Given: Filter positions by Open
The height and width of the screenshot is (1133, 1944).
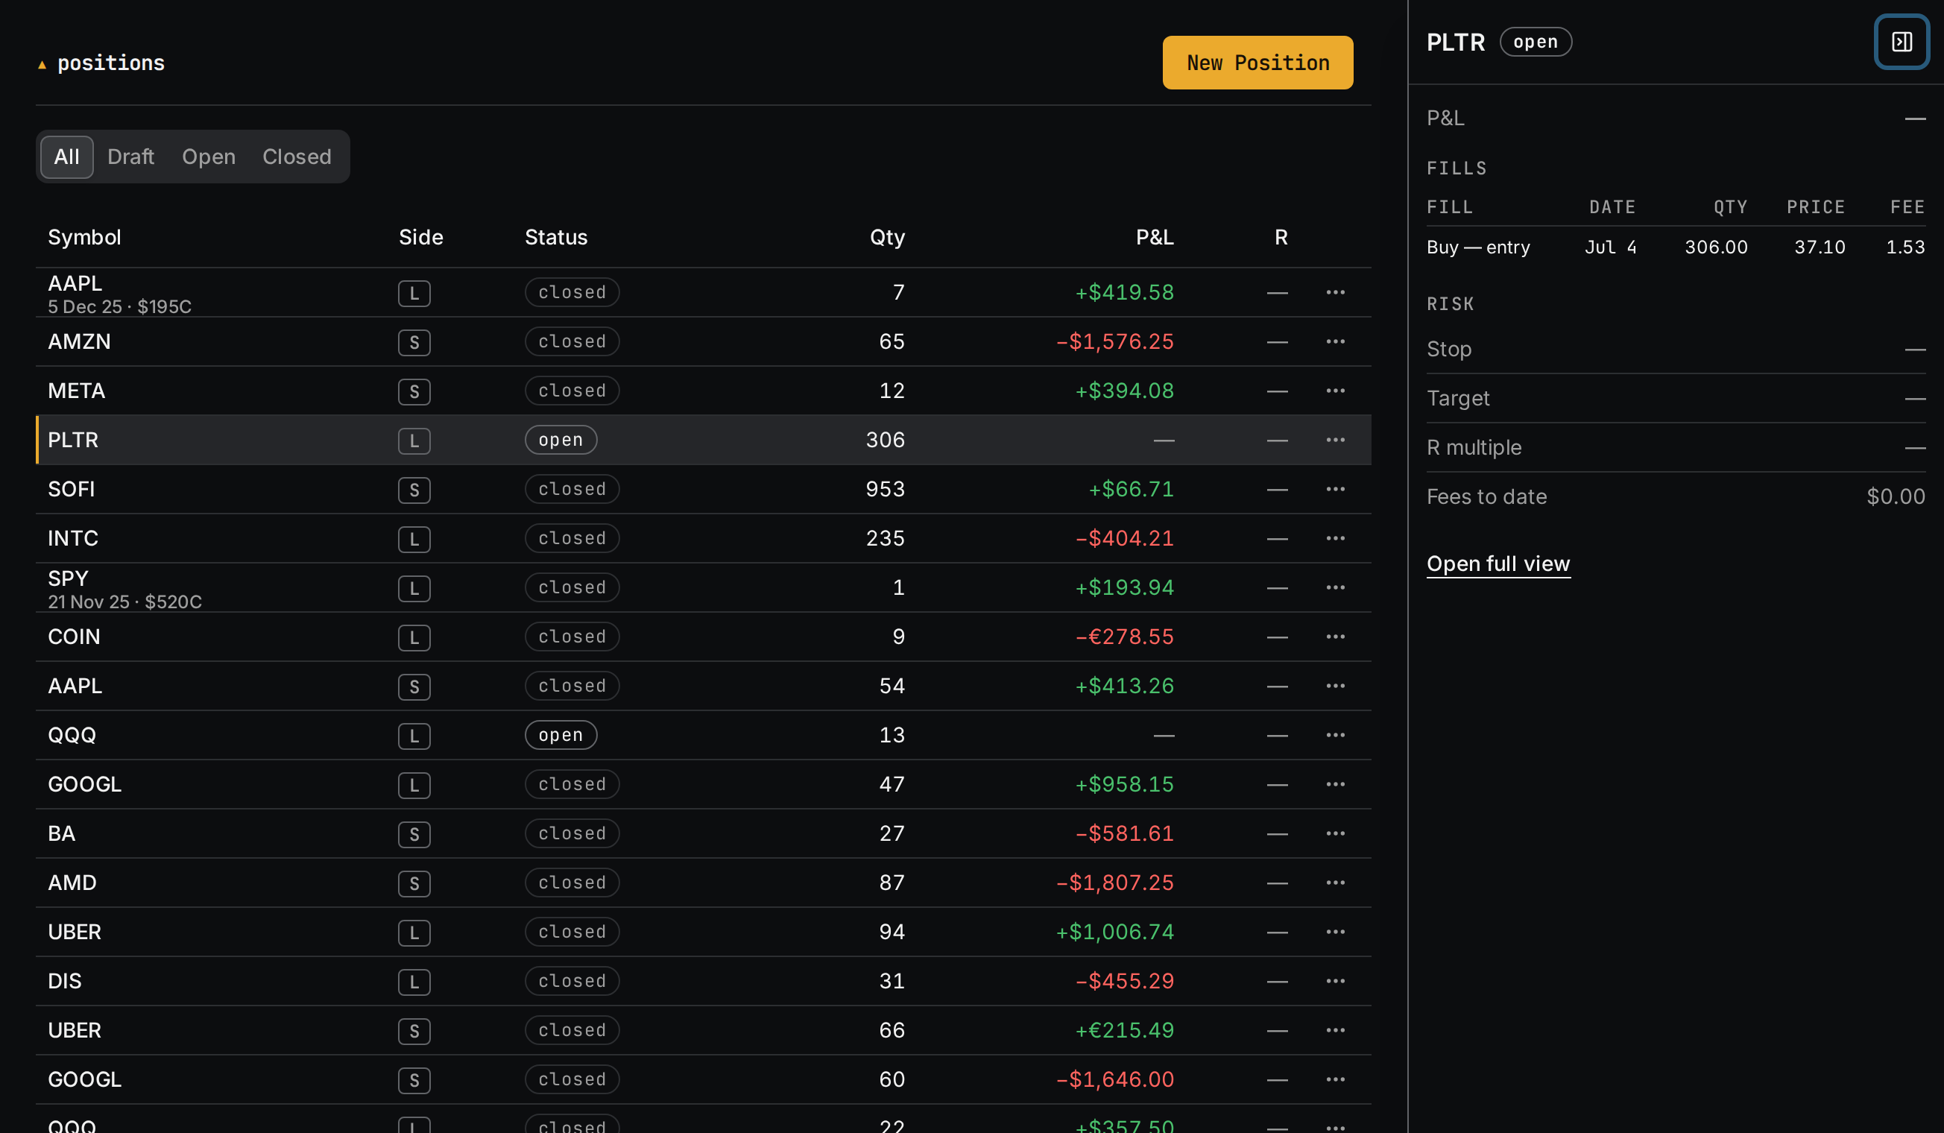Looking at the screenshot, I should click(208, 157).
